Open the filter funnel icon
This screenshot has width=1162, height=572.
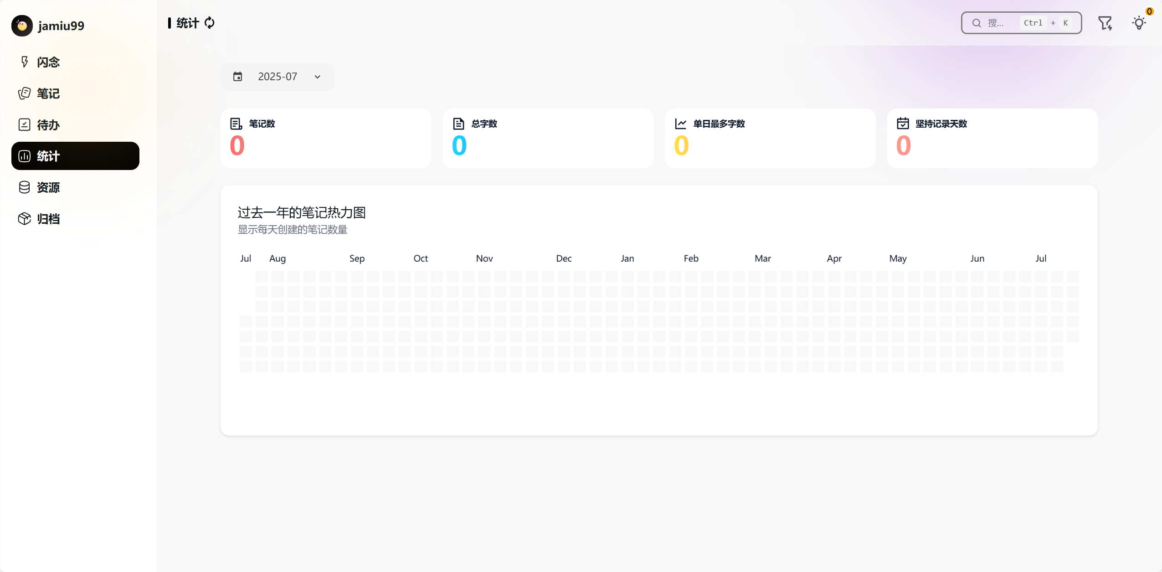(1105, 23)
